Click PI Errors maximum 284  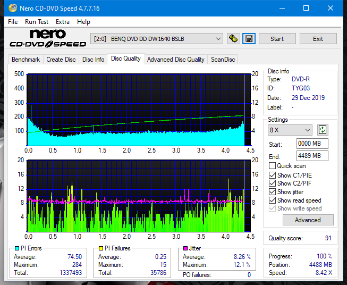(77, 265)
